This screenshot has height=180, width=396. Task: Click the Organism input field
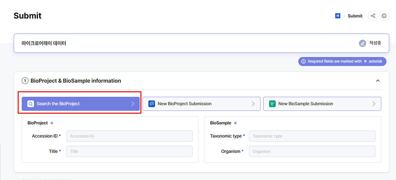[312, 151]
